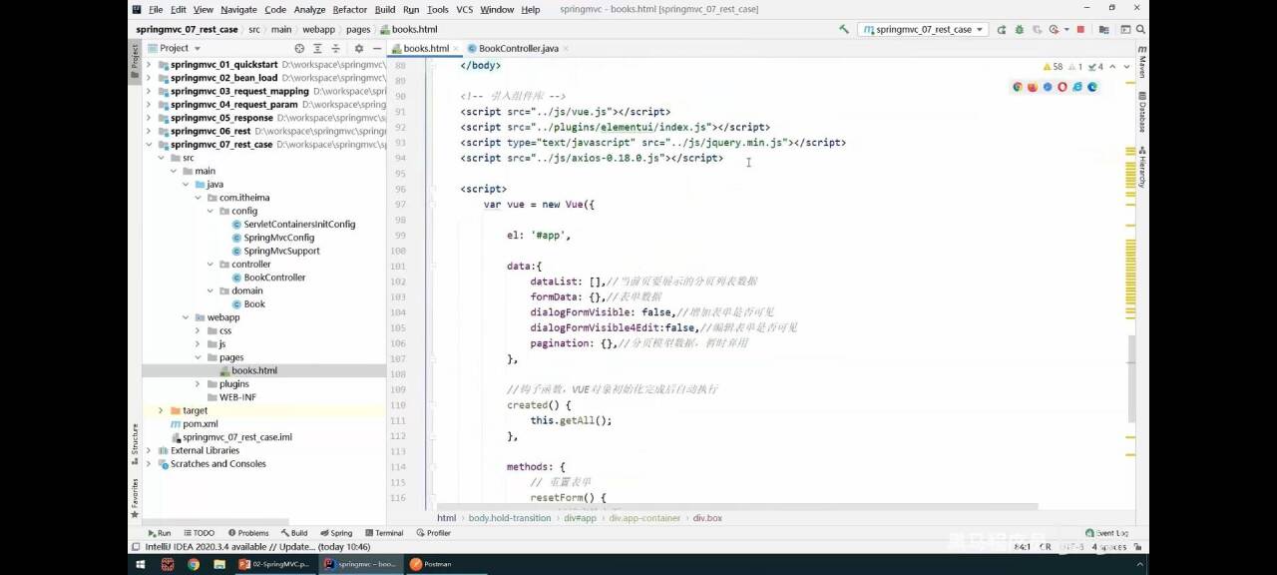Click the editor horizontal scrollbar
The image size is (1277, 575).
coord(737,507)
